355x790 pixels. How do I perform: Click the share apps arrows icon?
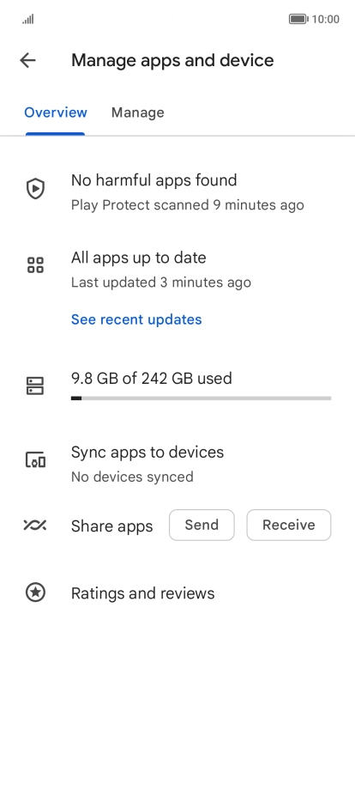pyautogui.click(x=35, y=525)
